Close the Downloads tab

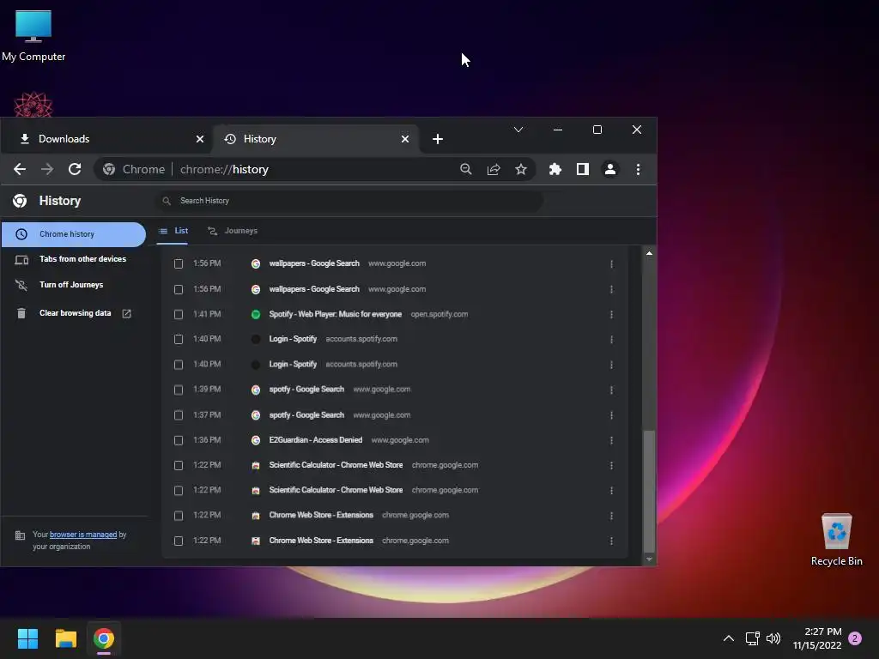click(x=199, y=139)
